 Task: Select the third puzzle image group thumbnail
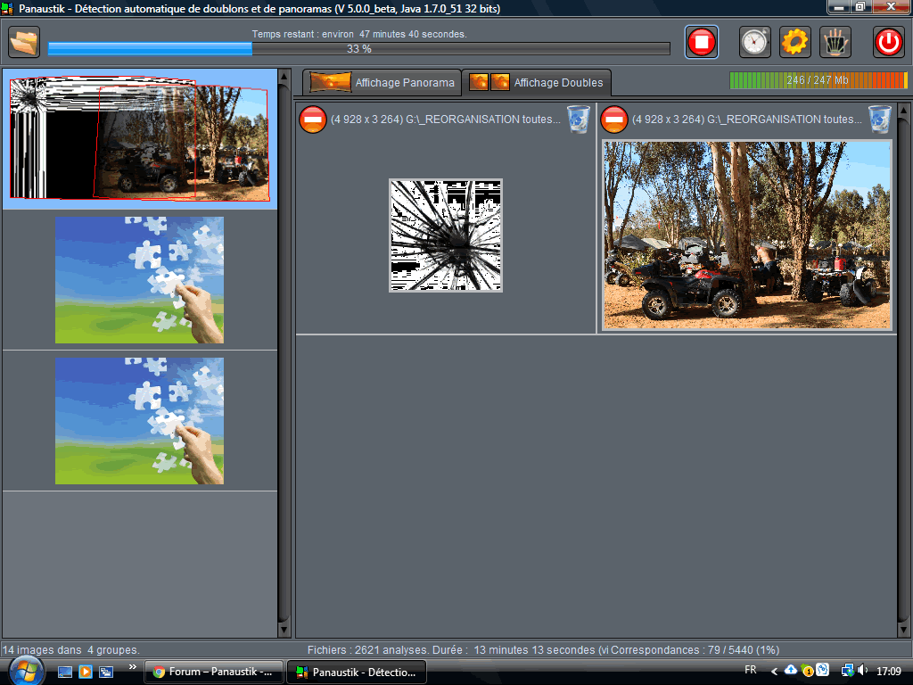tap(139, 421)
